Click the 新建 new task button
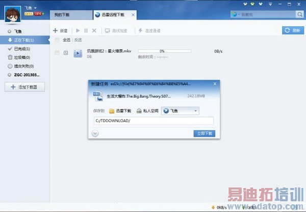Image resolution: width=306 pixels, height=212 pixels. pos(60,31)
